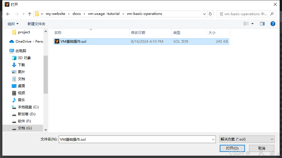
Task: Select file VM基础操作.sol
Action: pos(141,42)
